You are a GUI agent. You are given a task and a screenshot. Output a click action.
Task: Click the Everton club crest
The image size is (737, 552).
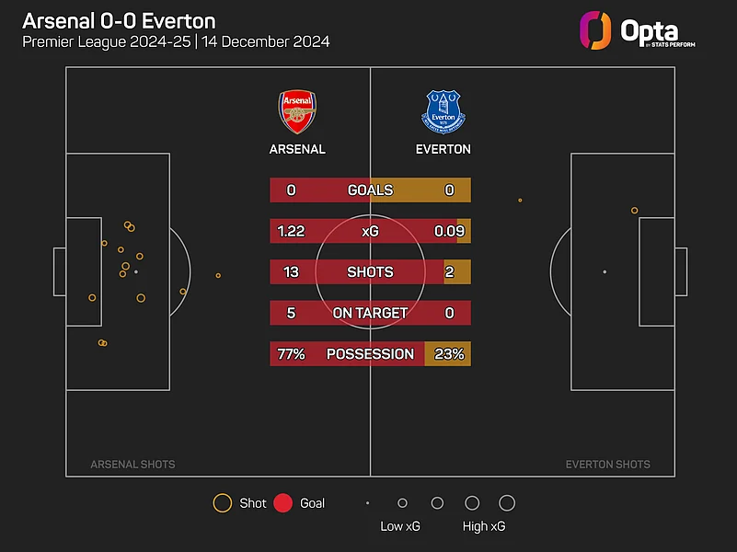[443, 112]
